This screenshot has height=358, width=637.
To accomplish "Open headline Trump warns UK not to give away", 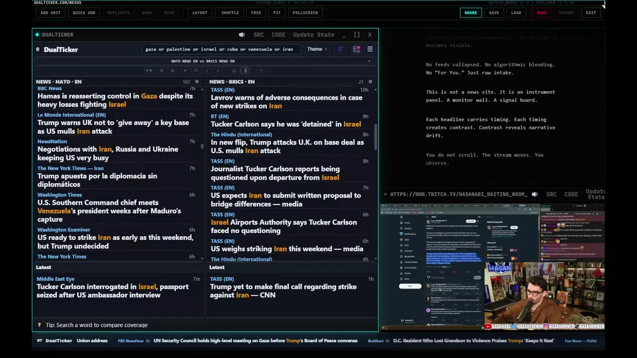I will 113,127.
